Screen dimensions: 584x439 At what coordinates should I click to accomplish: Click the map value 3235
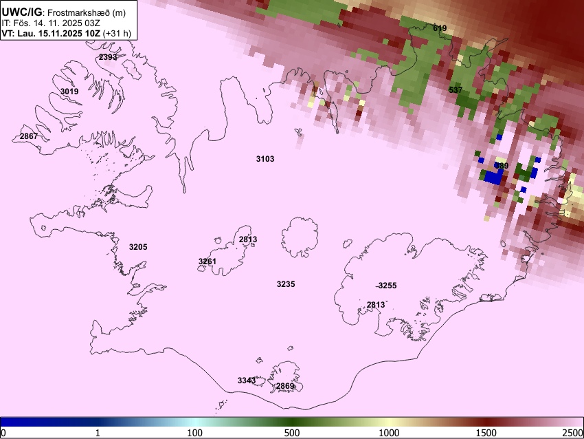[x=286, y=284]
